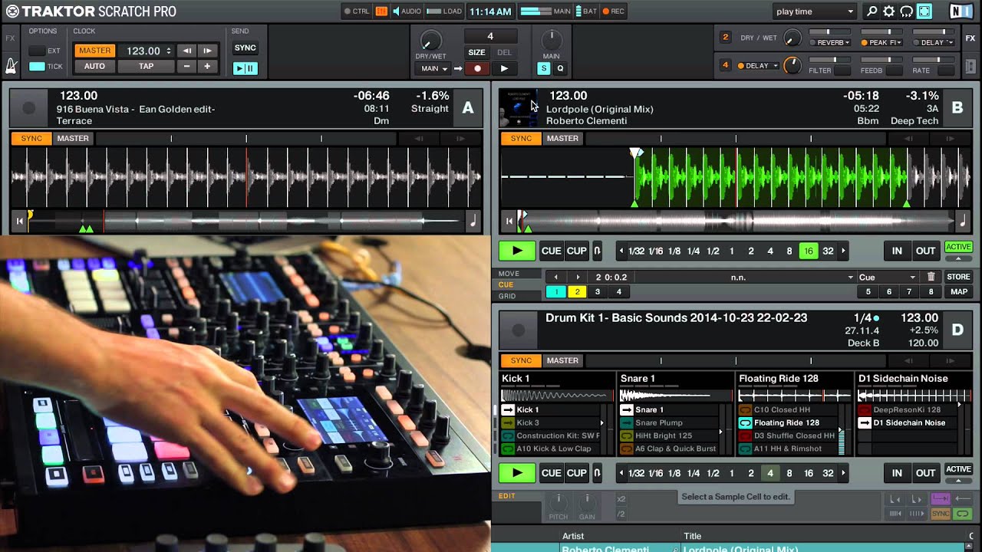
Task: Click Deck D loop OUT button
Action: point(926,473)
